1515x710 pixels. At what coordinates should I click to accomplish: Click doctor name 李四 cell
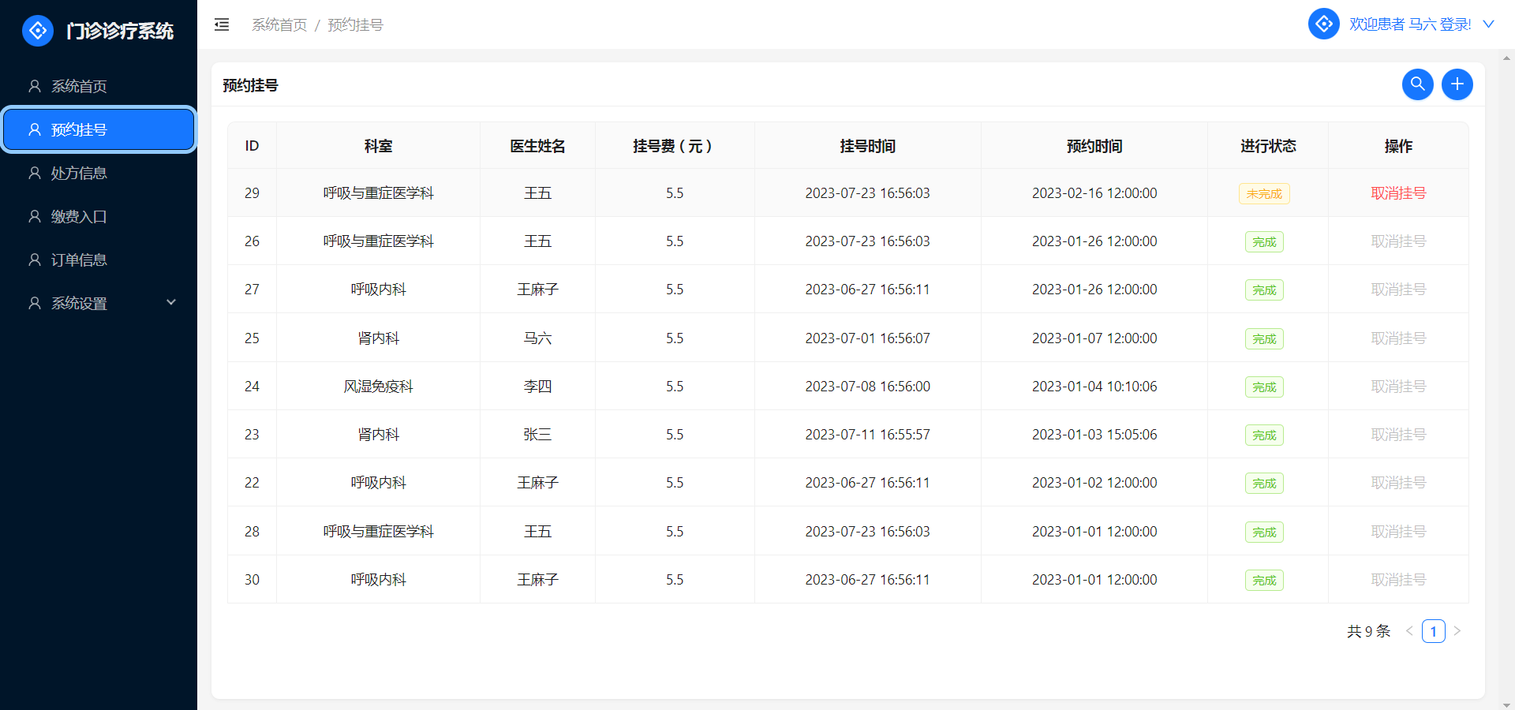pyautogui.click(x=537, y=387)
